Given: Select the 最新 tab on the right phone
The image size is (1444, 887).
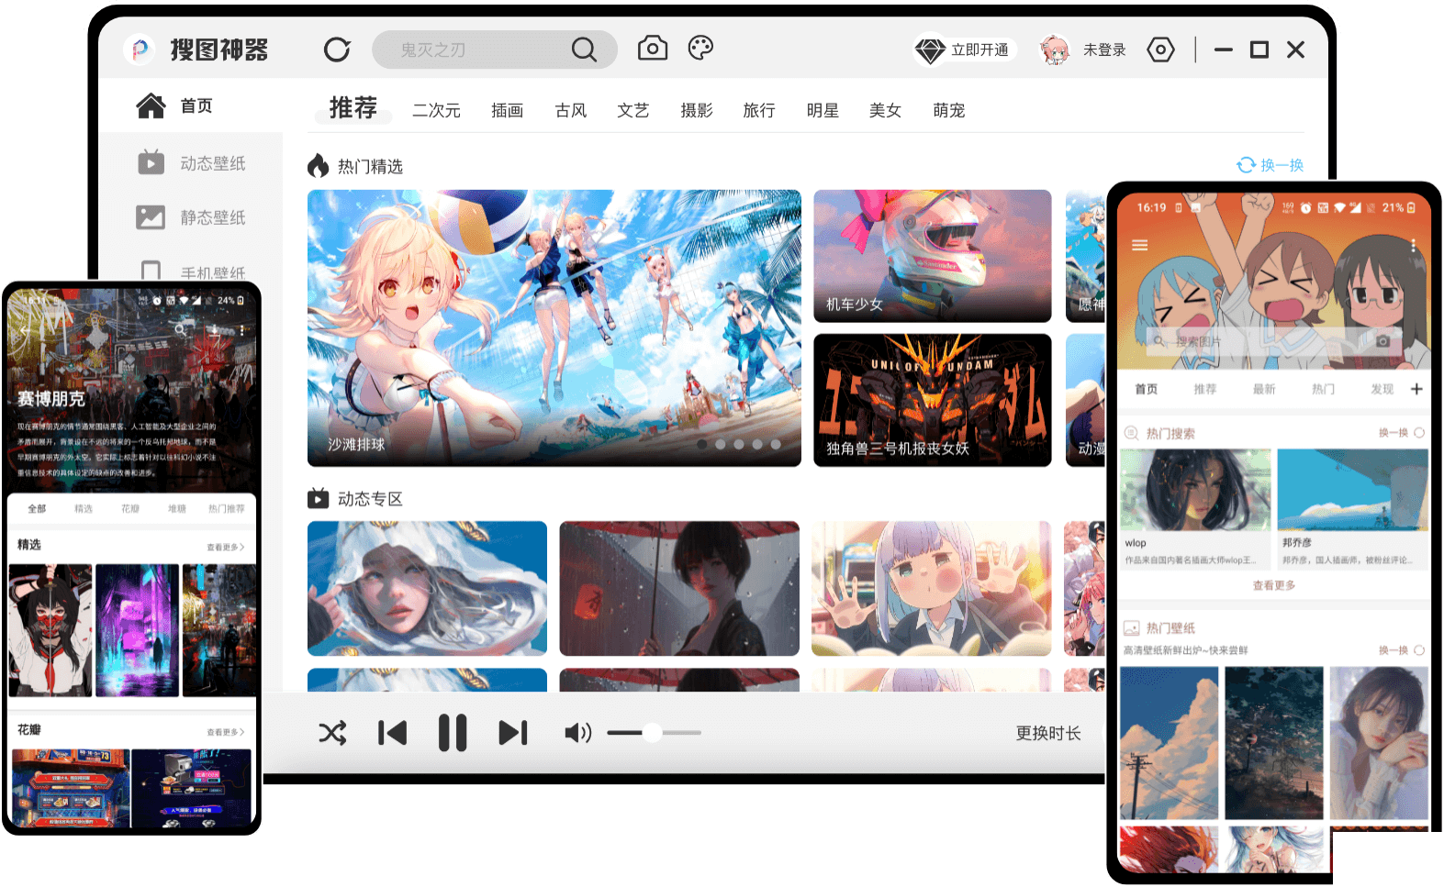Looking at the screenshot, I should tap(1264, 389).
